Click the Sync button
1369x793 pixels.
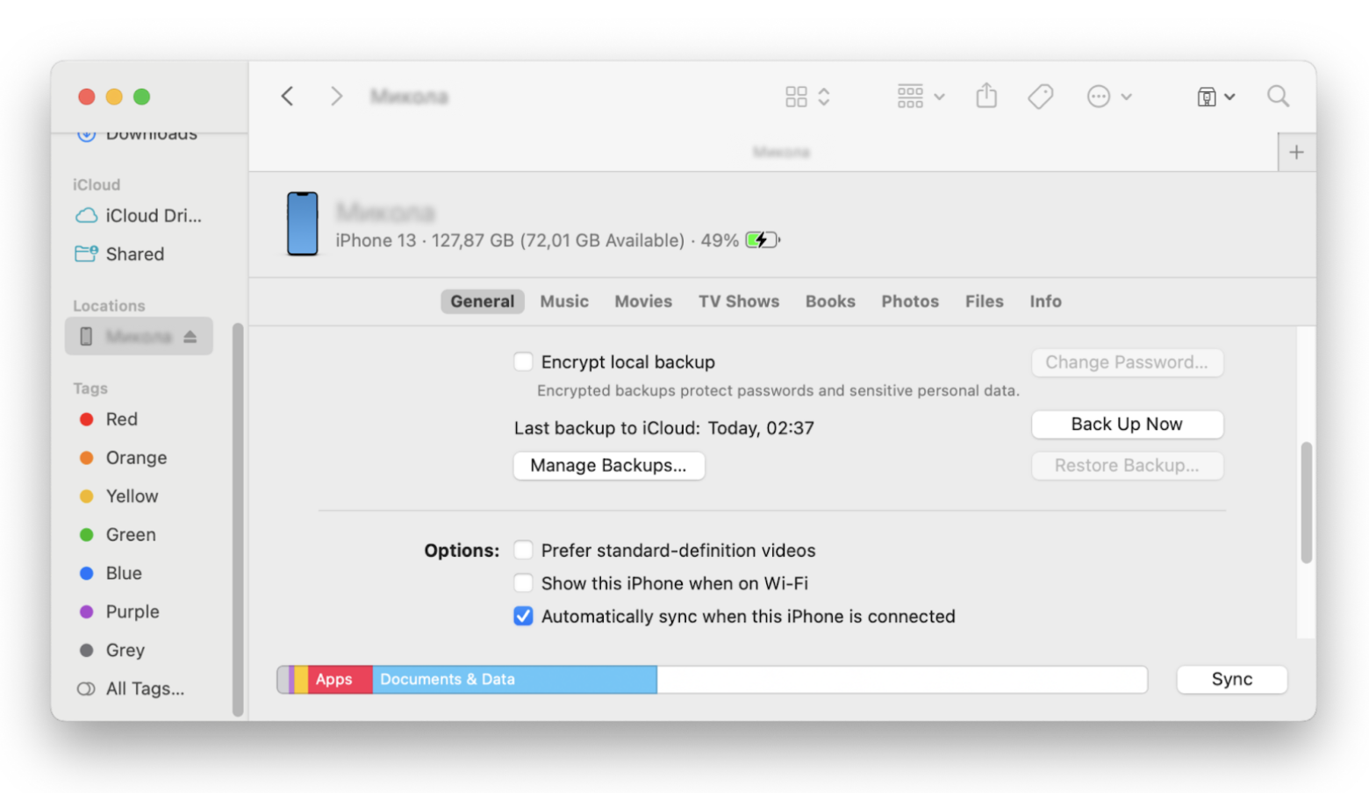(1231, 680)
